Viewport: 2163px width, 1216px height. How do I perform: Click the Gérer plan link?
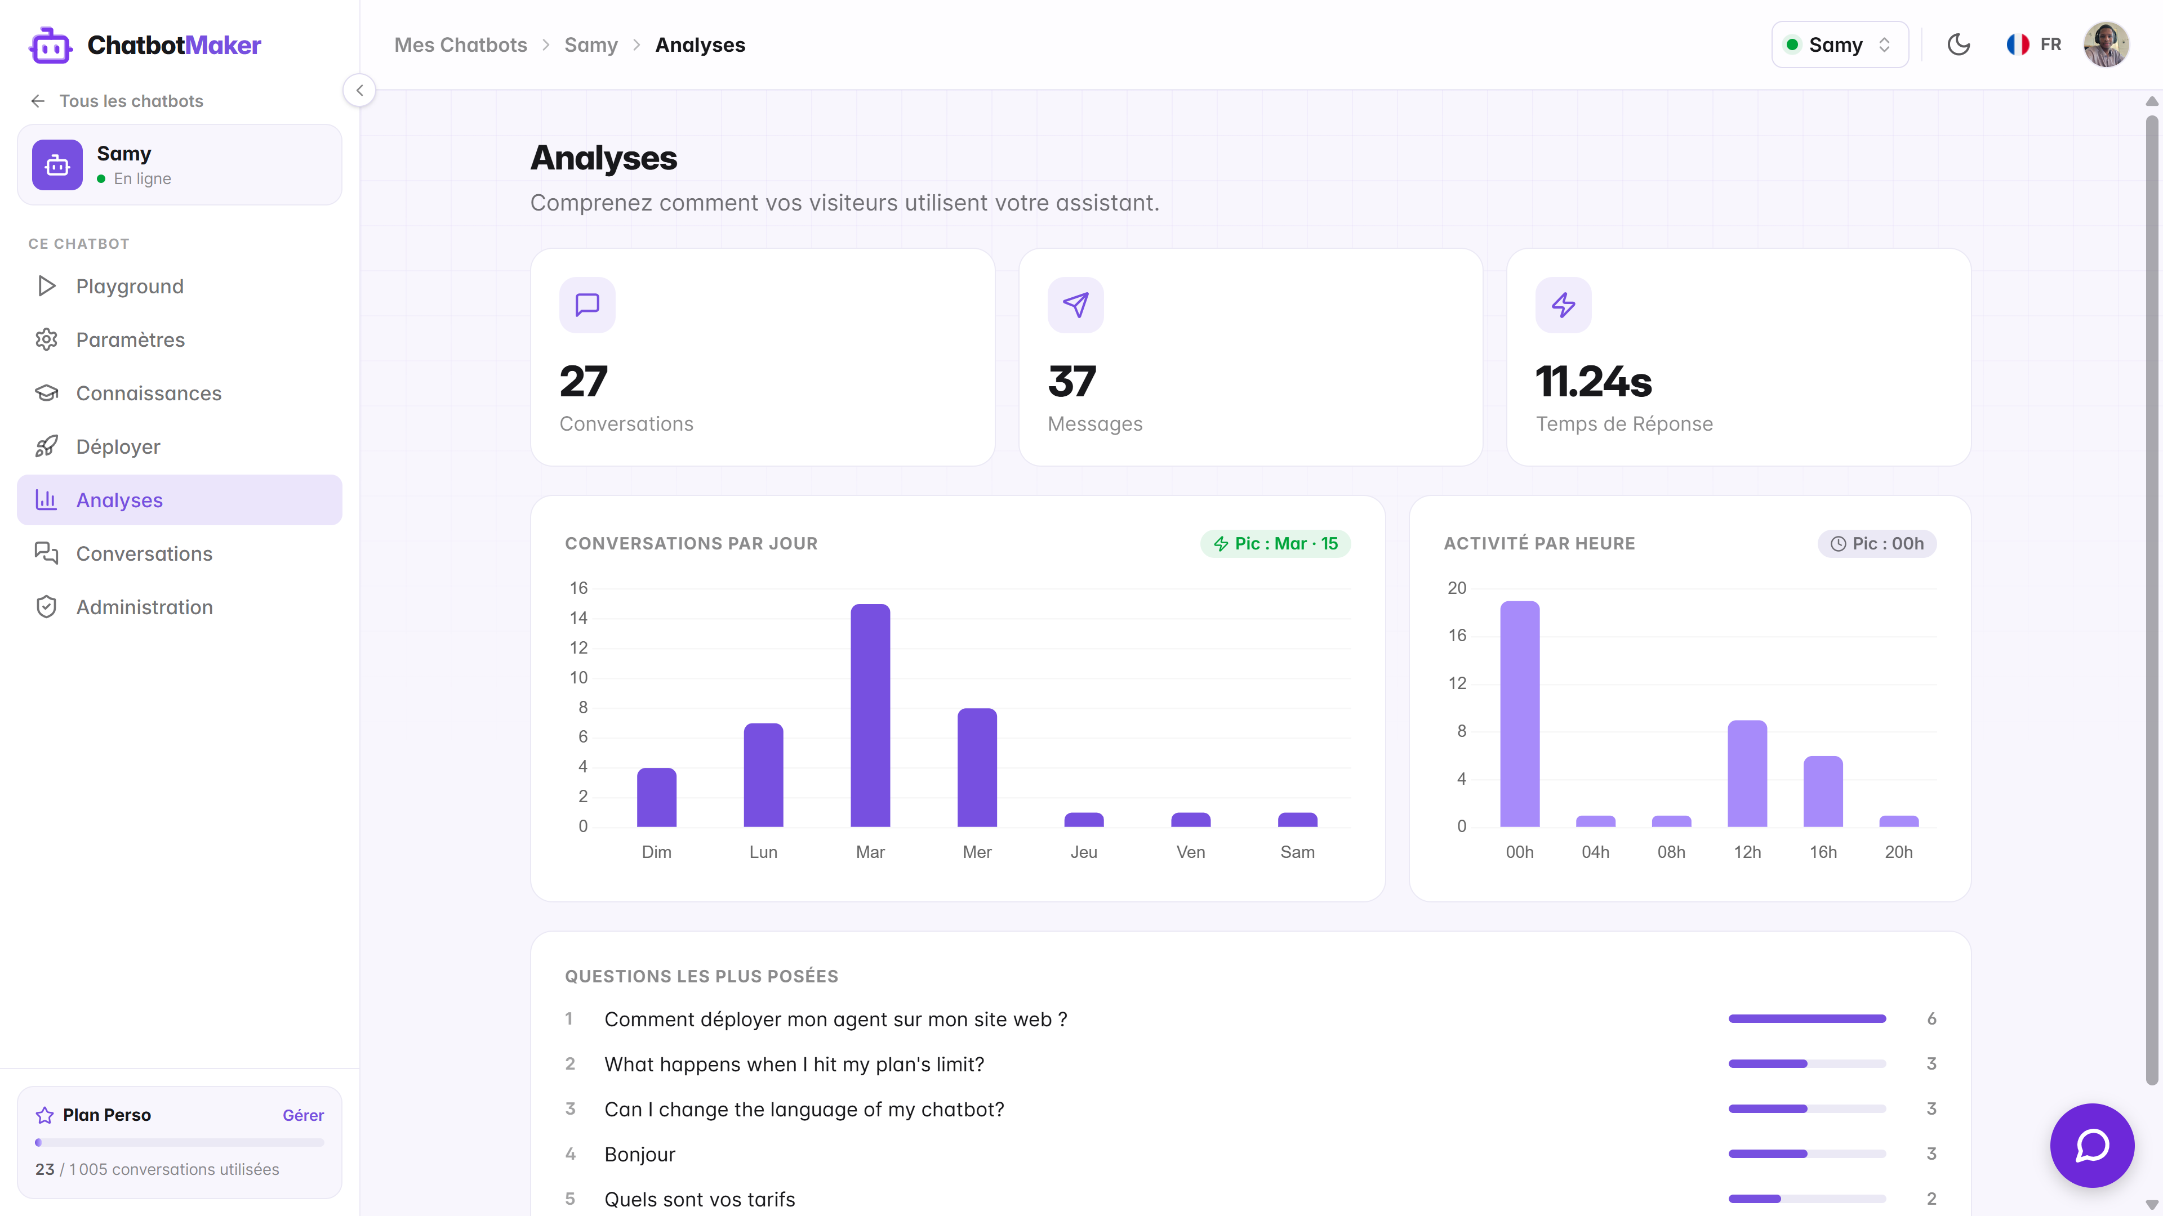303,1115
